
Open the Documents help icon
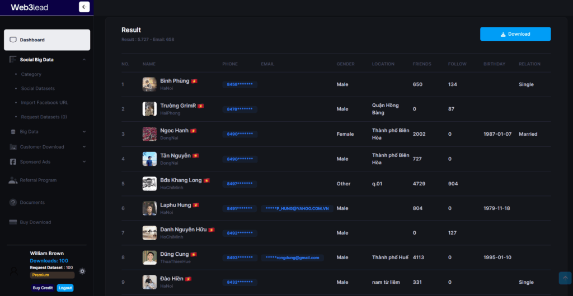point(13,202)
